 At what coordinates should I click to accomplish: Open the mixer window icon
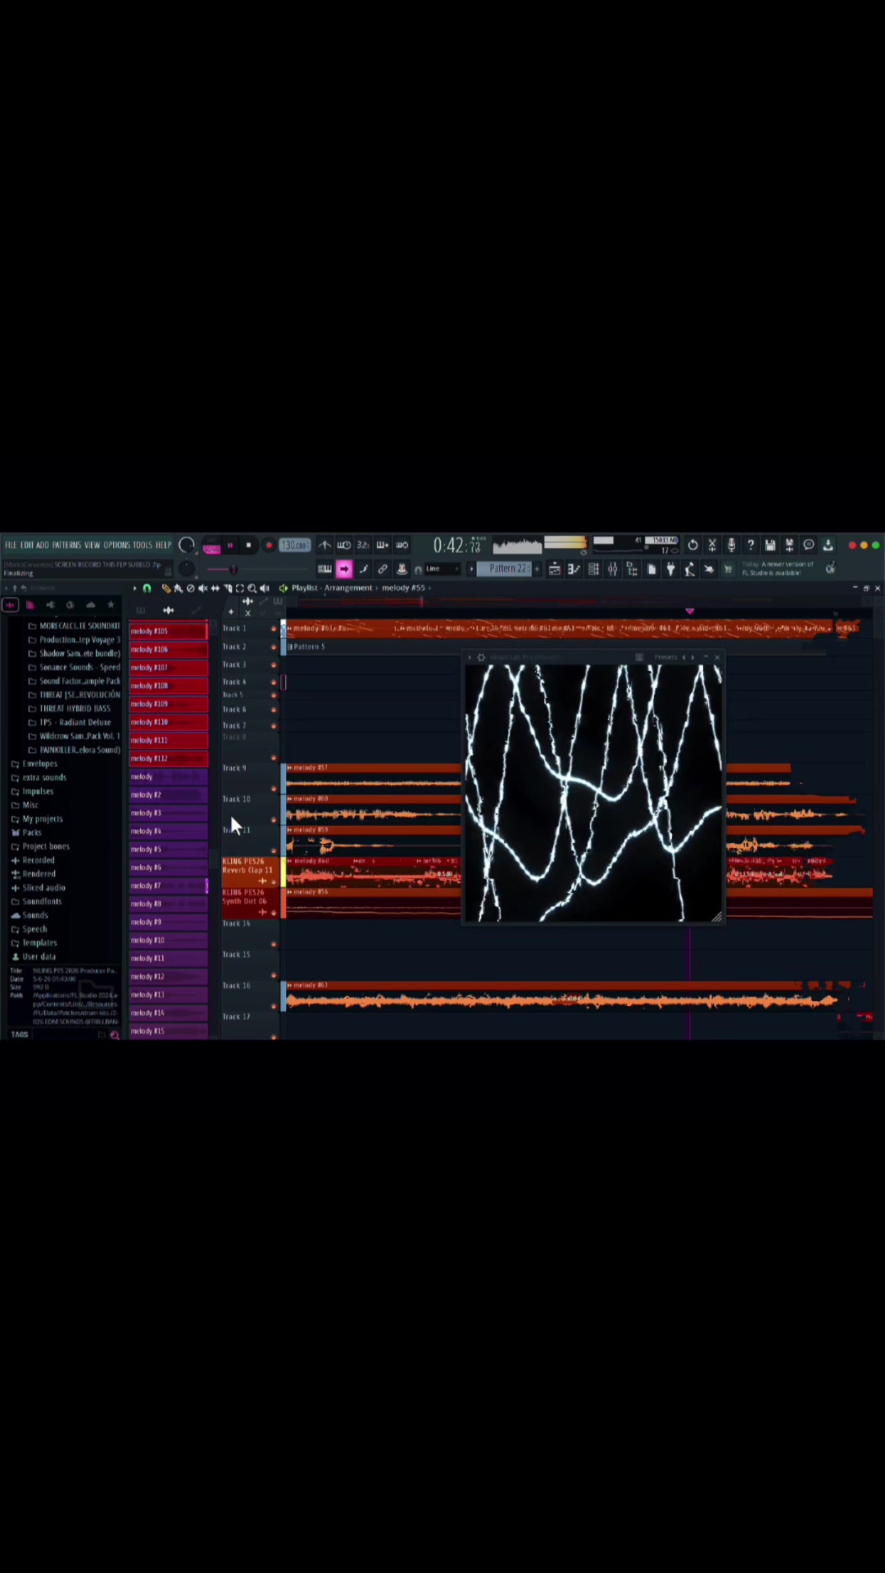[x=613, y=569]
